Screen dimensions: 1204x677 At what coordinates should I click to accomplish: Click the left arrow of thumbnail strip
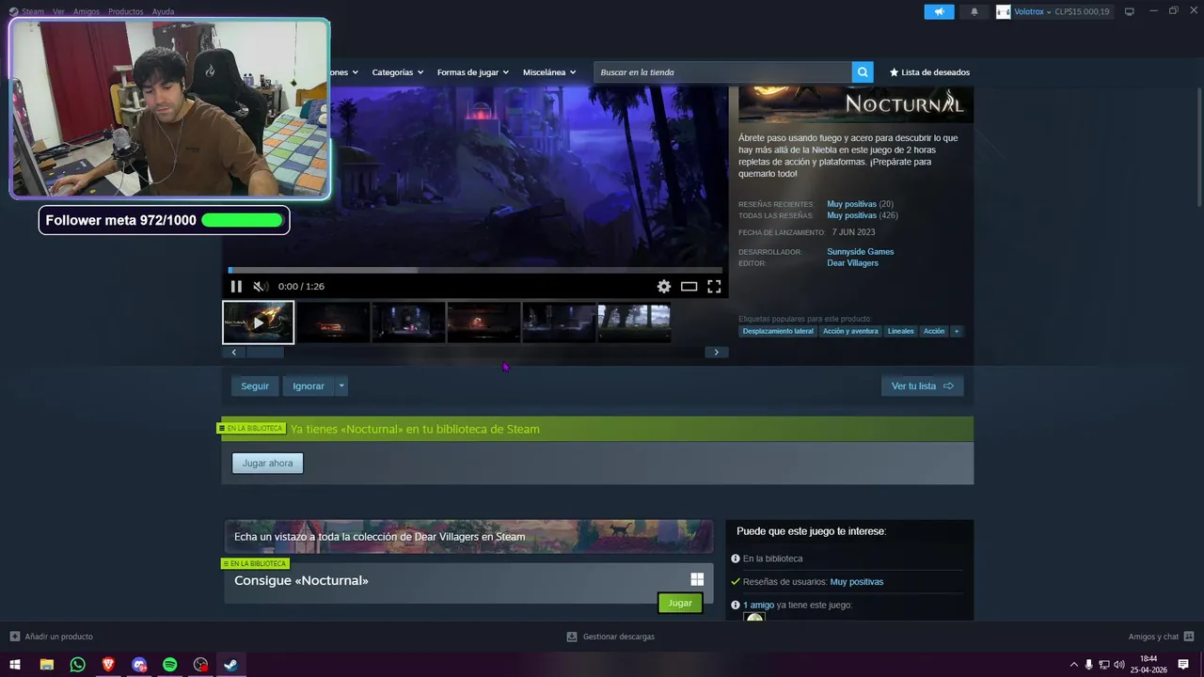(233, 353)
